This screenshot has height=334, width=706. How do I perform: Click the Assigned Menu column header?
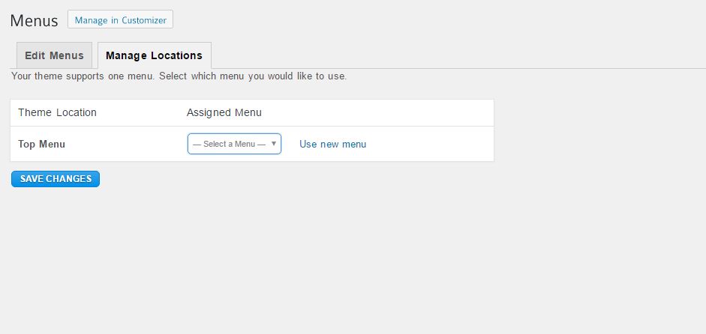tap(224, 112)
